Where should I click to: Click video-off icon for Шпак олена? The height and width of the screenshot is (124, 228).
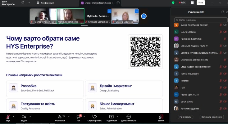[x=225, y=101]
